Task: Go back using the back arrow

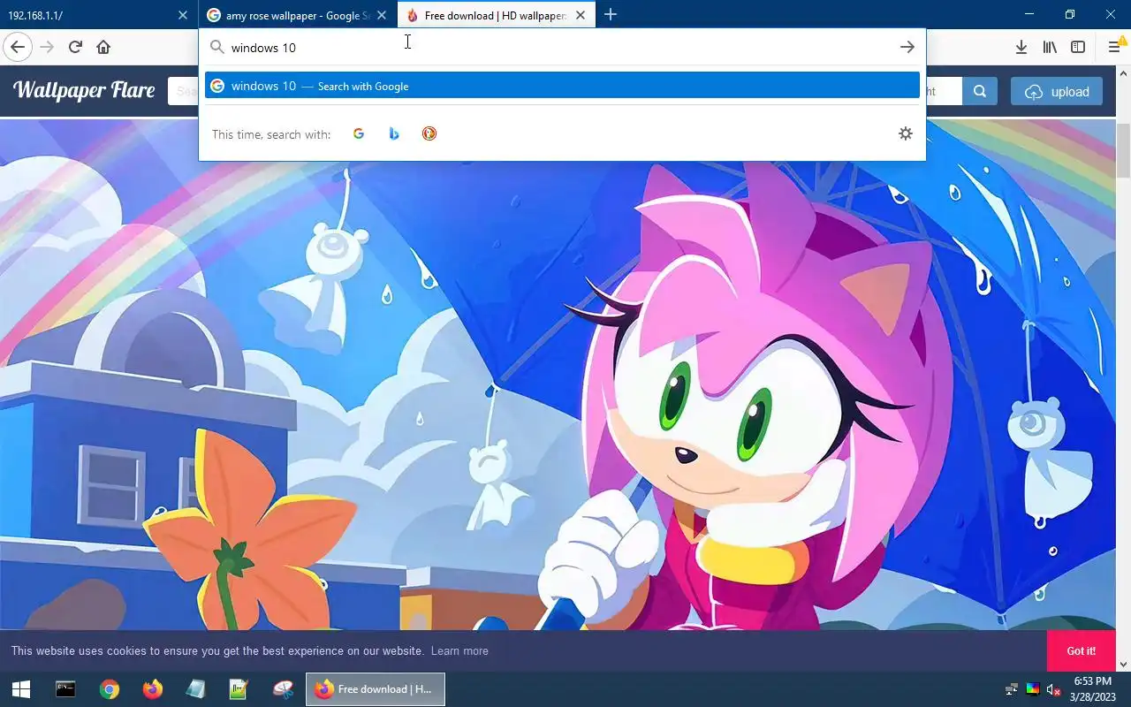Action: tap(18, 47)
